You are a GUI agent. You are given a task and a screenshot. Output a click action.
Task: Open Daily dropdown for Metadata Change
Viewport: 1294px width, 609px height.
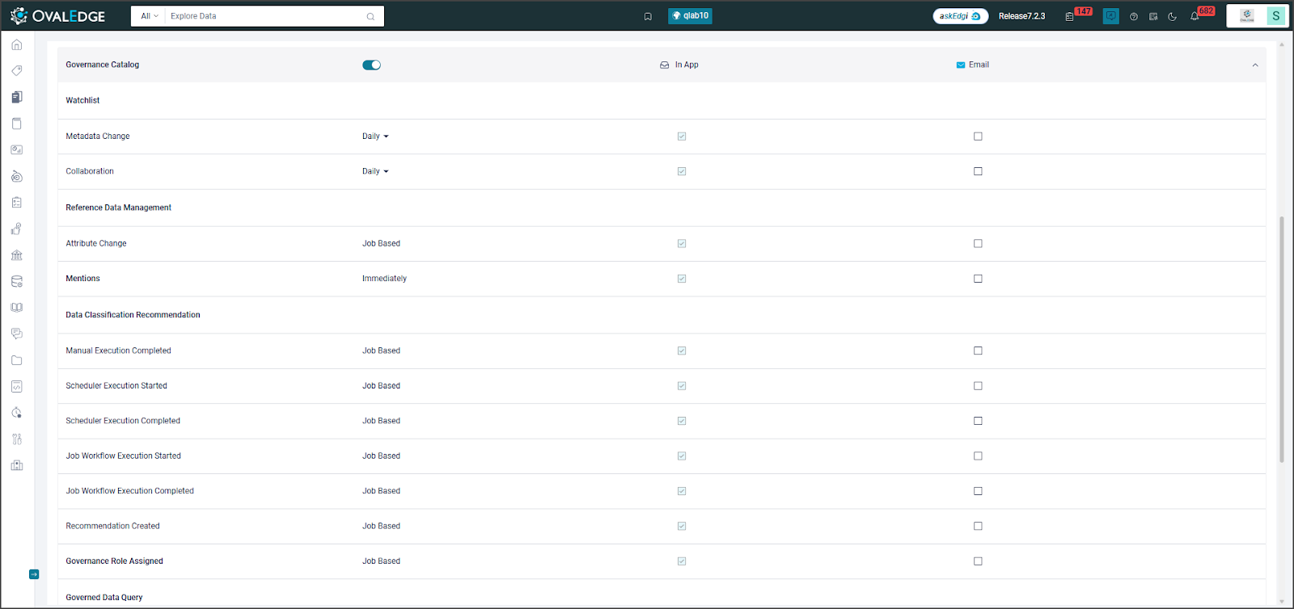click(x=375, y=136)
